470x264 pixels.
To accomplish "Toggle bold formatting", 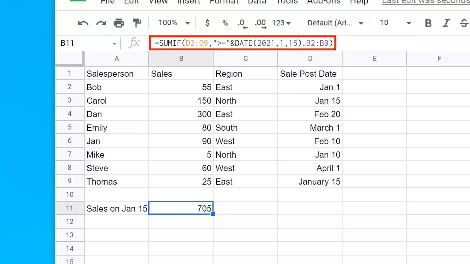I will (428, 23).
